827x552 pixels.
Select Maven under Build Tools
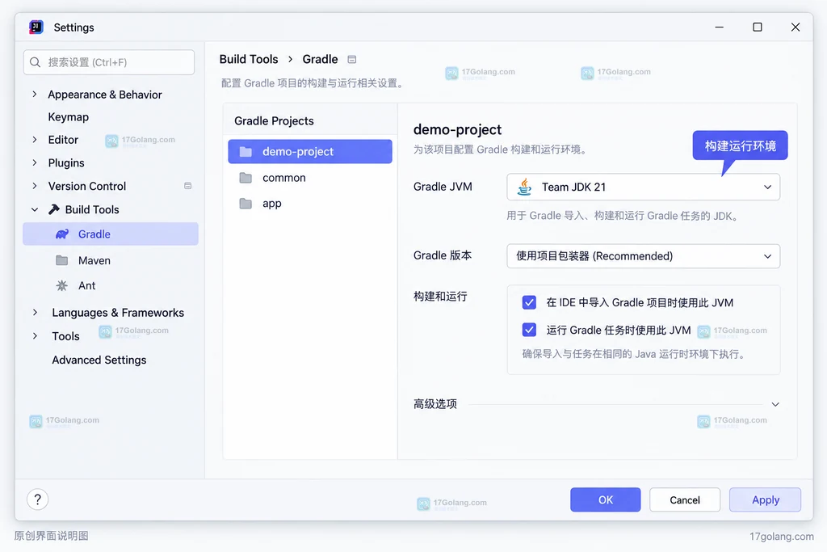tap(94, 260)
